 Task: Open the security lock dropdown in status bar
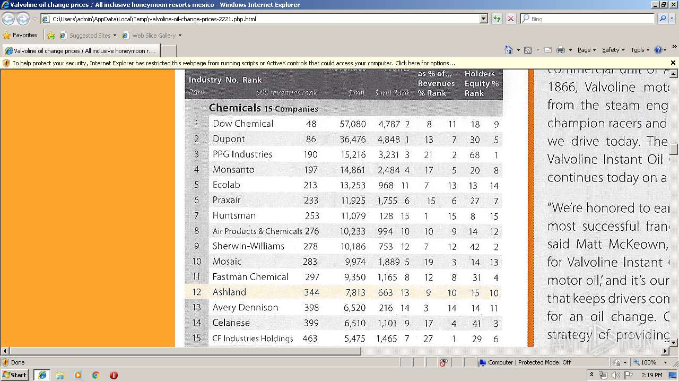[625, 362]
